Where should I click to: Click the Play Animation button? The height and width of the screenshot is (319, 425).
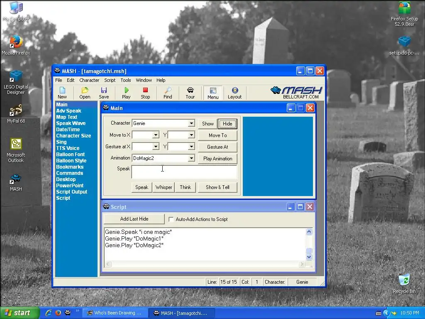point(217,159)
